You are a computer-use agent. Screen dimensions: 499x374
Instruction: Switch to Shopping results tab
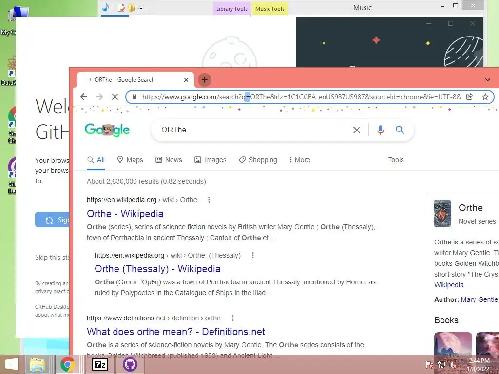point(258,160)
